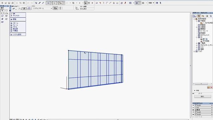213x120 pixels.
Task: Select the Marquee tool in the toolbox
Action: 6,10
